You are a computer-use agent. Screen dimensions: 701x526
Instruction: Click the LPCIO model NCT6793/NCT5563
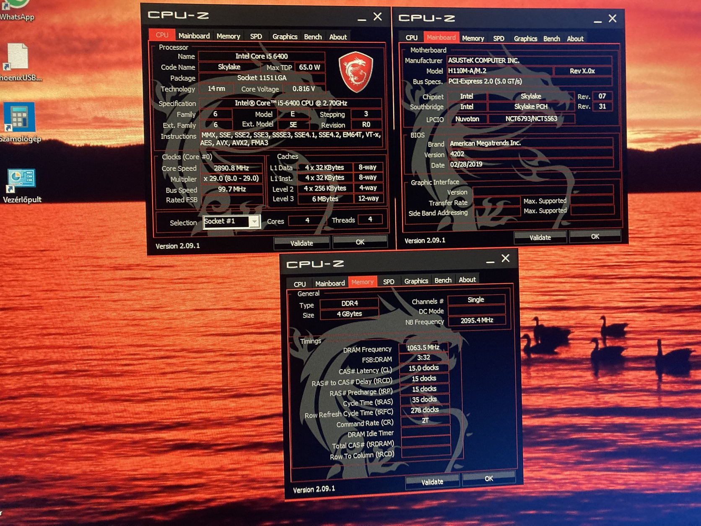coord(531,119)
